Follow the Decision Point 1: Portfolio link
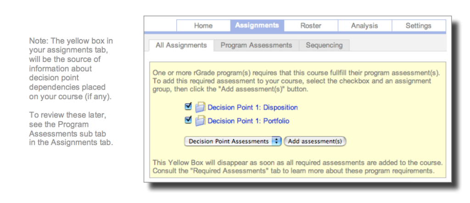 248,121
